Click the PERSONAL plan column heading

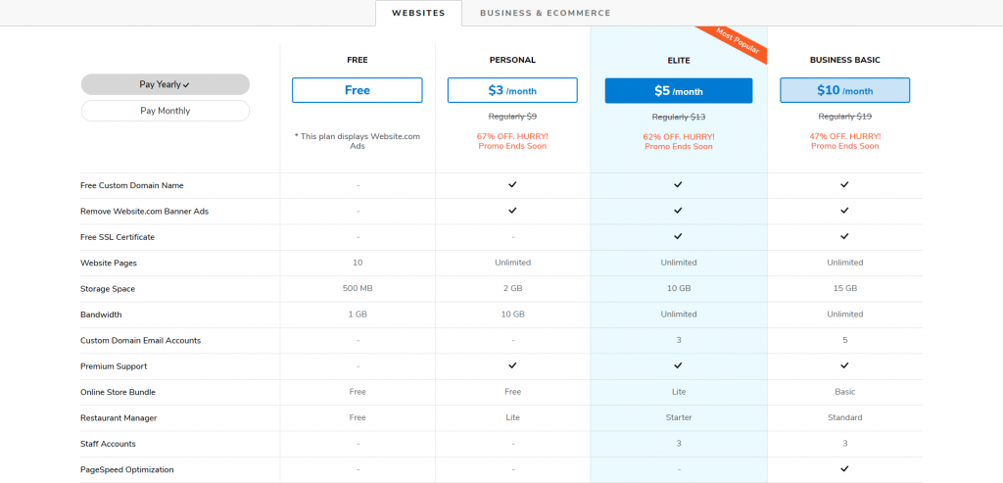coord(512,60)
